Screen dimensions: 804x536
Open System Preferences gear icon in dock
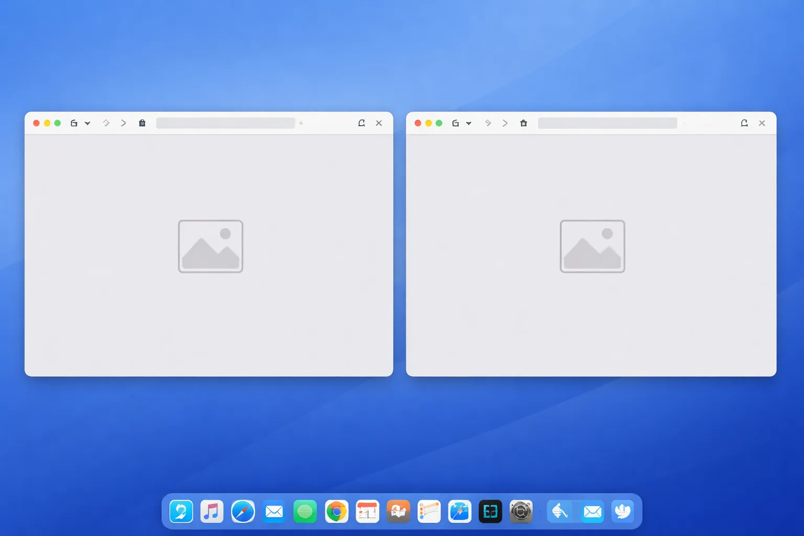click(521, 511)
